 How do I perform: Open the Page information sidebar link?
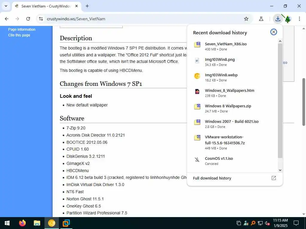pyautogui.click(x=22, y=30)
